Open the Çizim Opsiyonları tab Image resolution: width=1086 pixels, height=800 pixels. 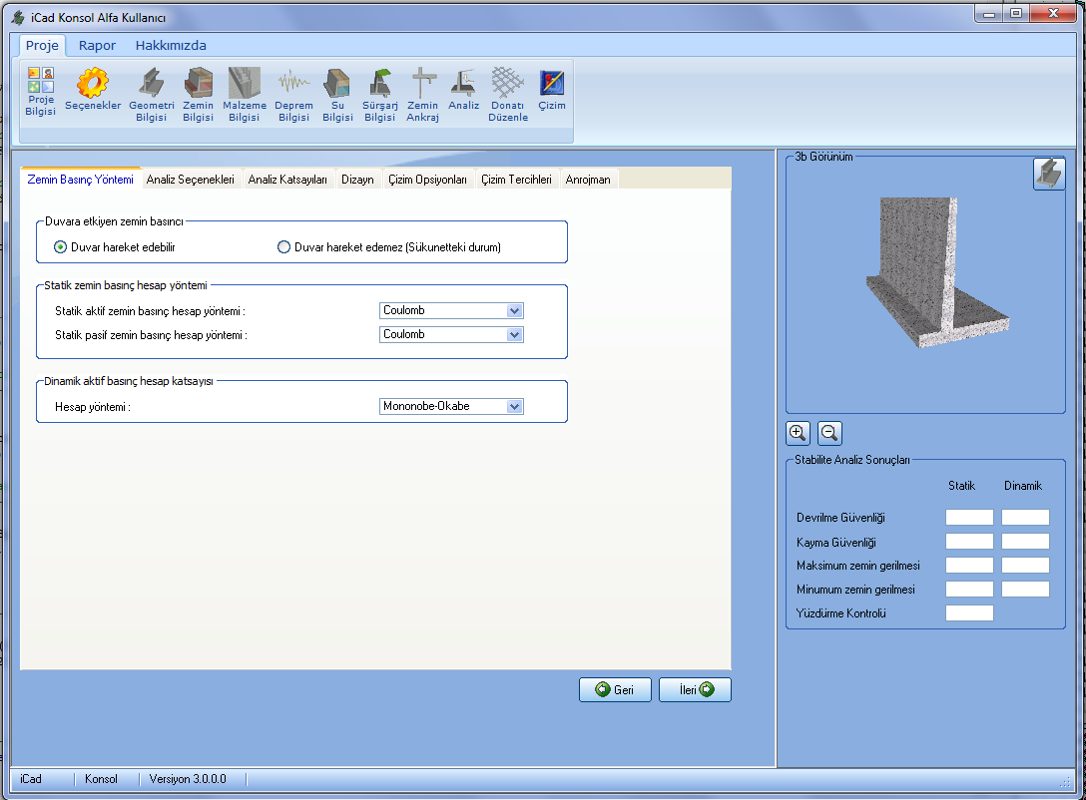(427, 180)
